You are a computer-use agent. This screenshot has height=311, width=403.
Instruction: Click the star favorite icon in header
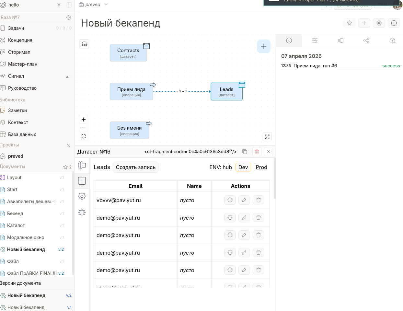349,23
